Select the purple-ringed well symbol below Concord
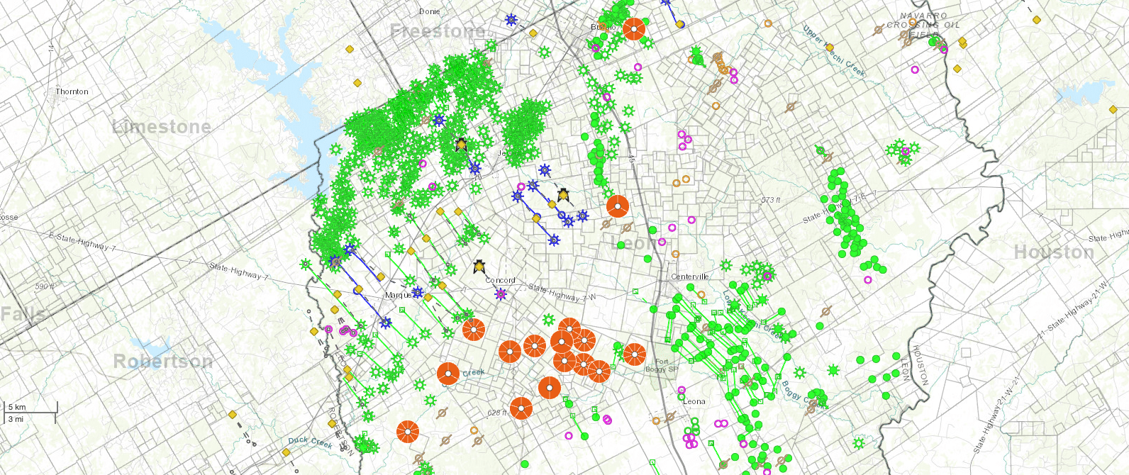Screen dimensions: 1129x475 [501, 294]
